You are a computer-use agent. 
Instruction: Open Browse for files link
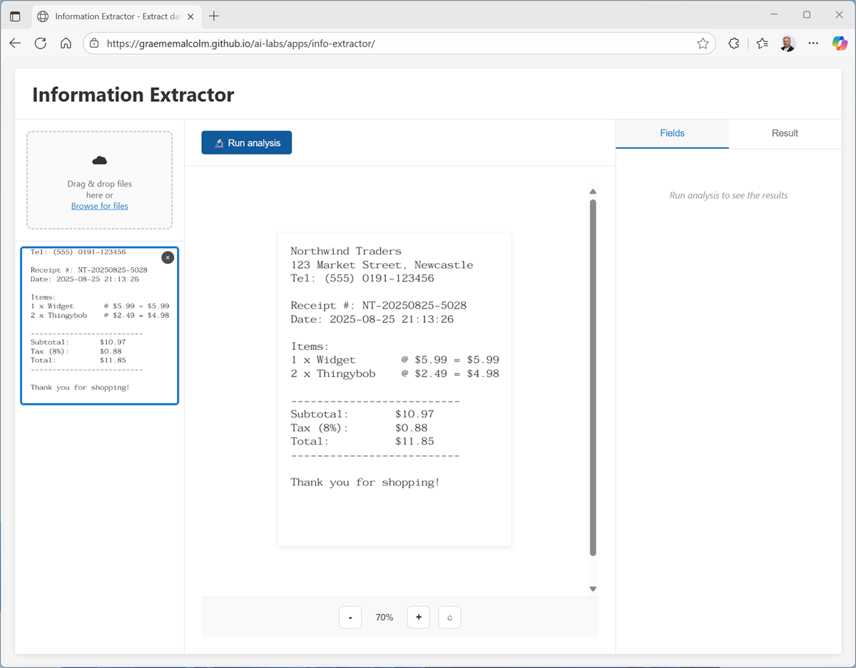point(99,205)
